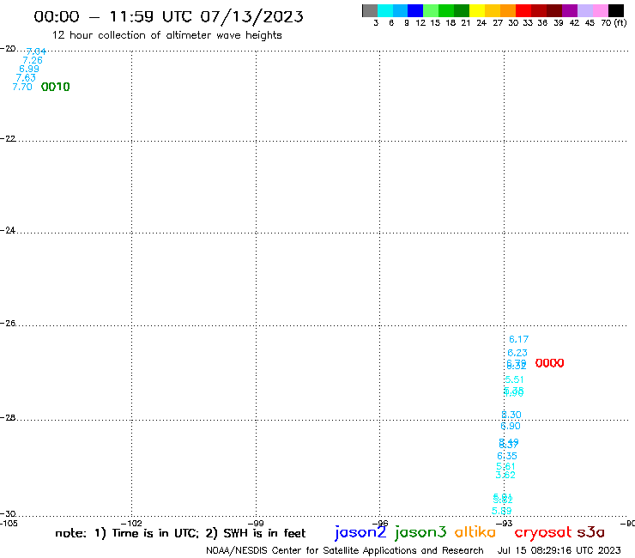
Task: Click the '-96' longitude axis label
Action: (380, 523)
